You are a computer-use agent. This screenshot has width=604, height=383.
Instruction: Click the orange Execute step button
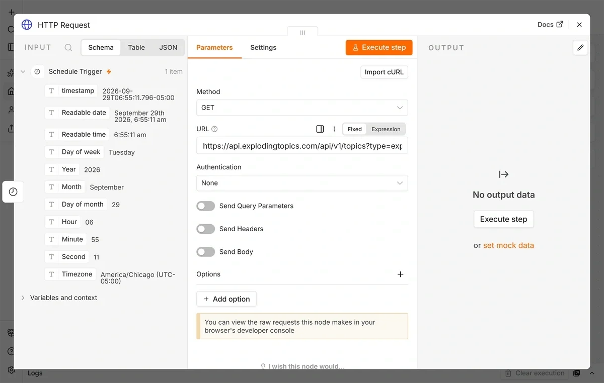[x=379, y=47]
